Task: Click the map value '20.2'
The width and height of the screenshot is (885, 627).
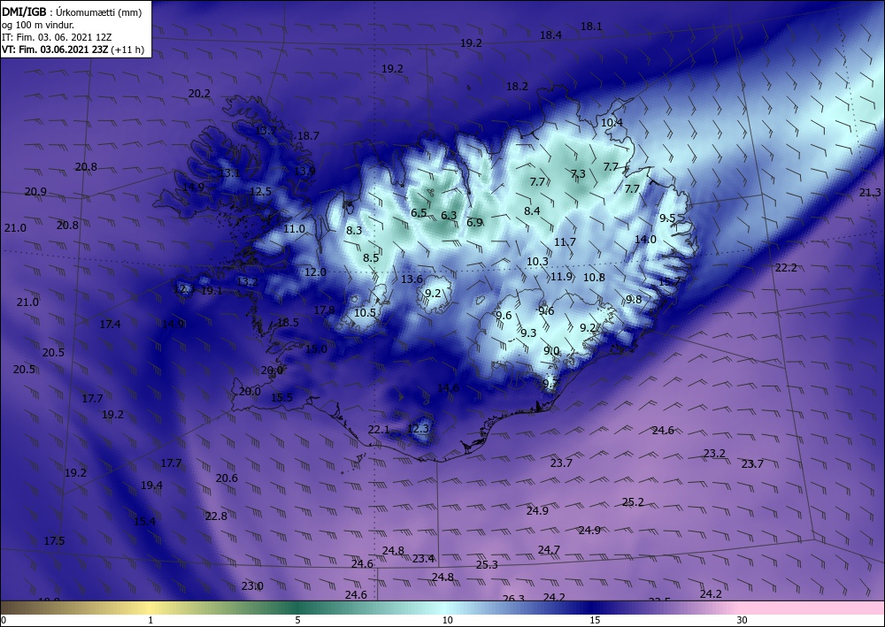Action: [199, 94]
